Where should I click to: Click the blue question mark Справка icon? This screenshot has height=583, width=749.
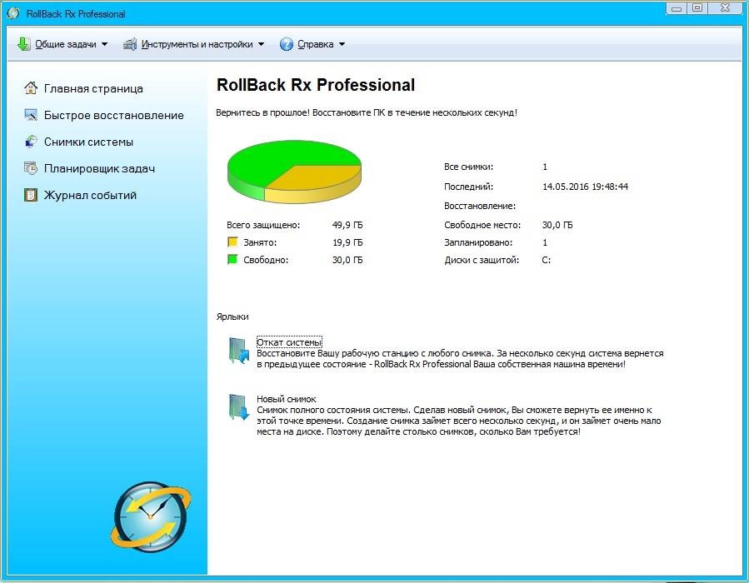[286, 44]
